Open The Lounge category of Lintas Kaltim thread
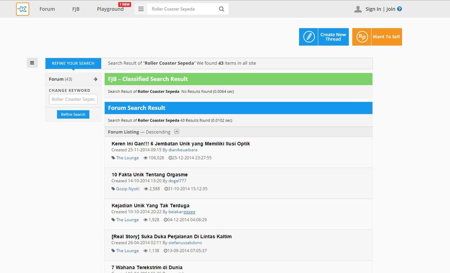The height and width of the screenshot is (273, 450). [128, 251]
